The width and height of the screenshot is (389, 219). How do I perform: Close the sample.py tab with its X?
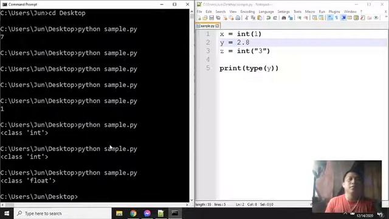pyautogui.click(x=218, y=26)
